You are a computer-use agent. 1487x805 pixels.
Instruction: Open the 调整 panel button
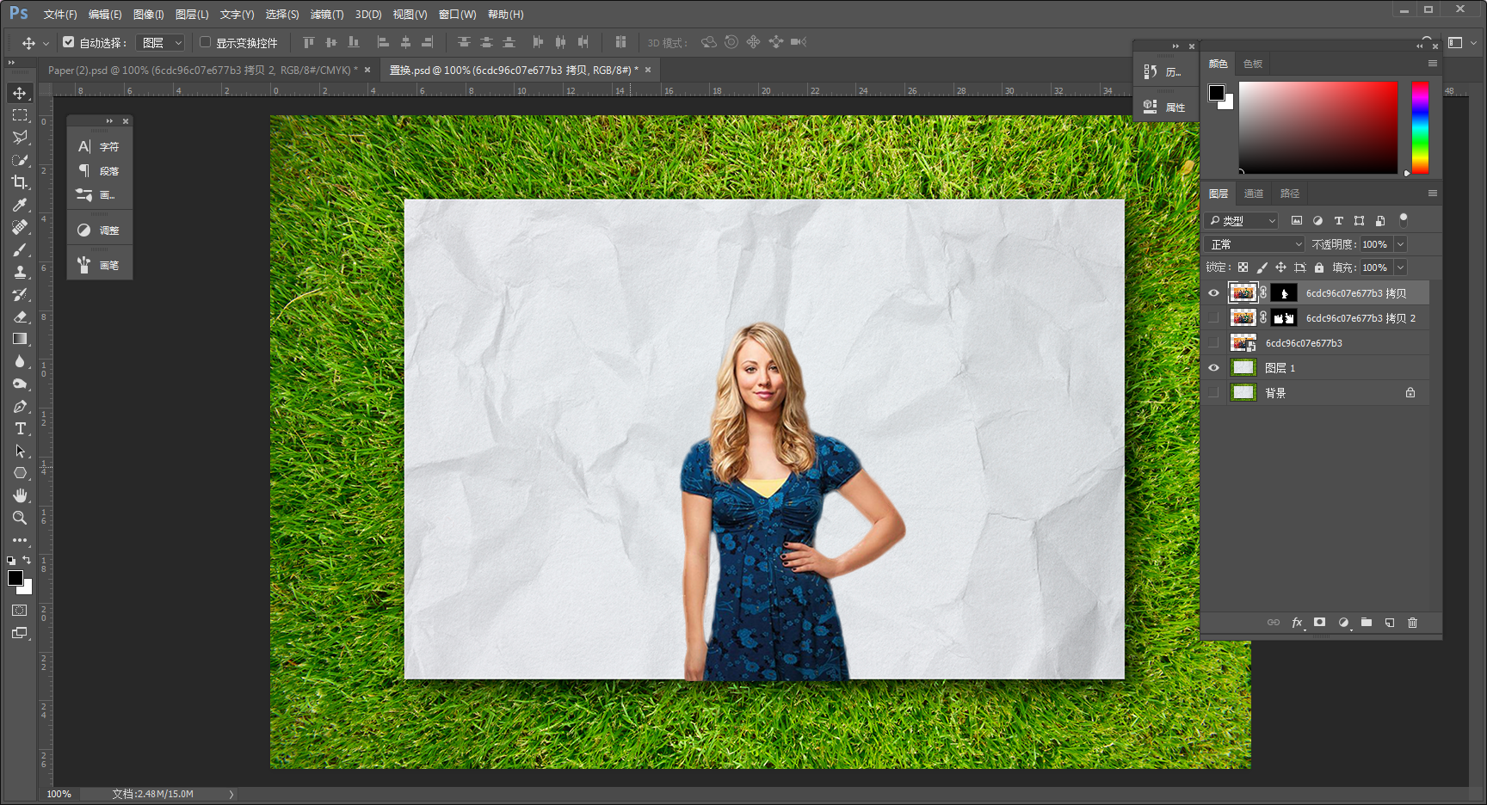click(x=100, y=230)
